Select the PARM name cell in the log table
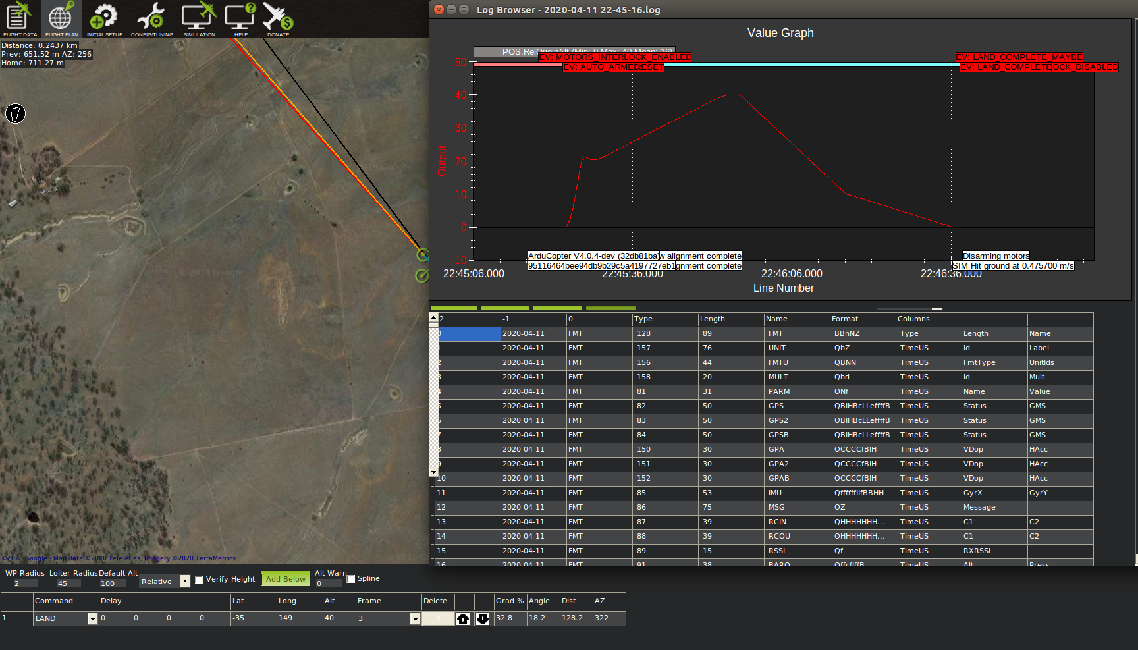The image size is (1138, 650). click(x=797, y=392)
